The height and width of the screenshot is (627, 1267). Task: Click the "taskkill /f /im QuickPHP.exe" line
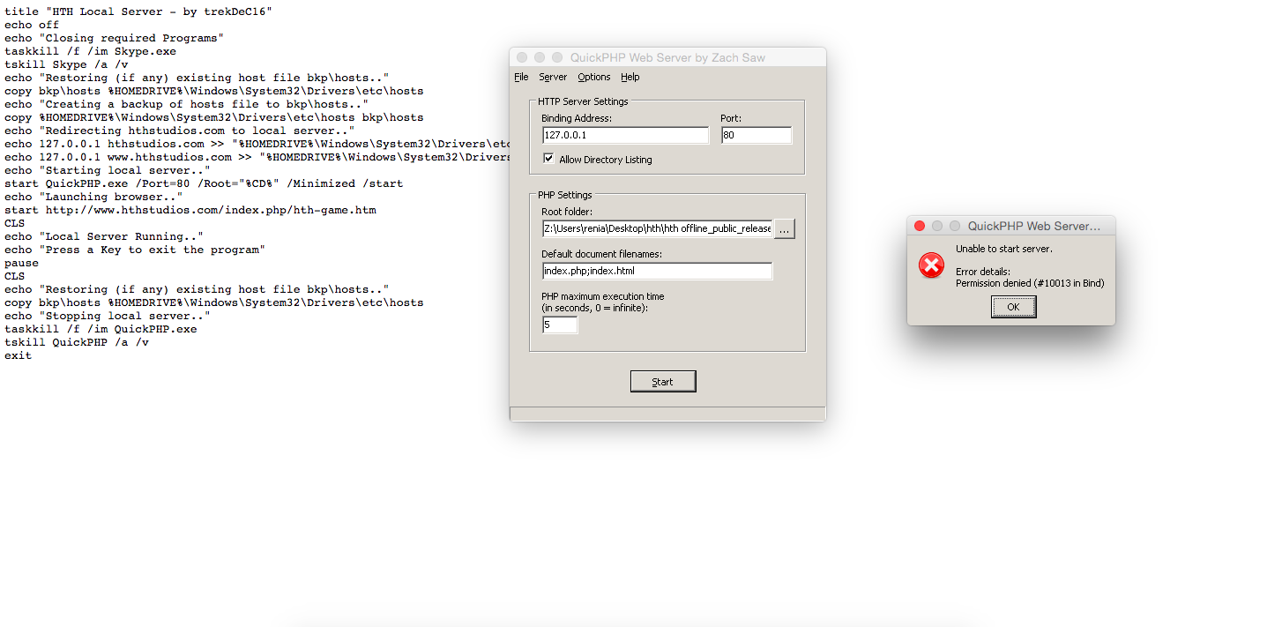(x=101, y=329)
